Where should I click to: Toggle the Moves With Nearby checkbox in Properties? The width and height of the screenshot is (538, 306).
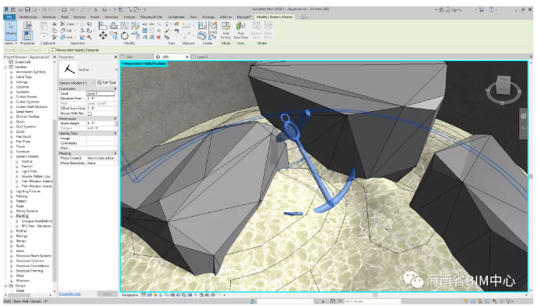point(89,113)
